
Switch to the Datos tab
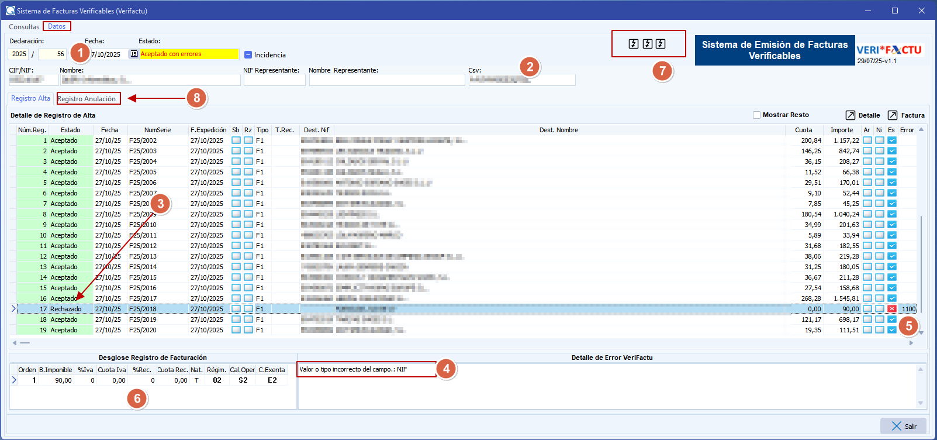(57, 26)
